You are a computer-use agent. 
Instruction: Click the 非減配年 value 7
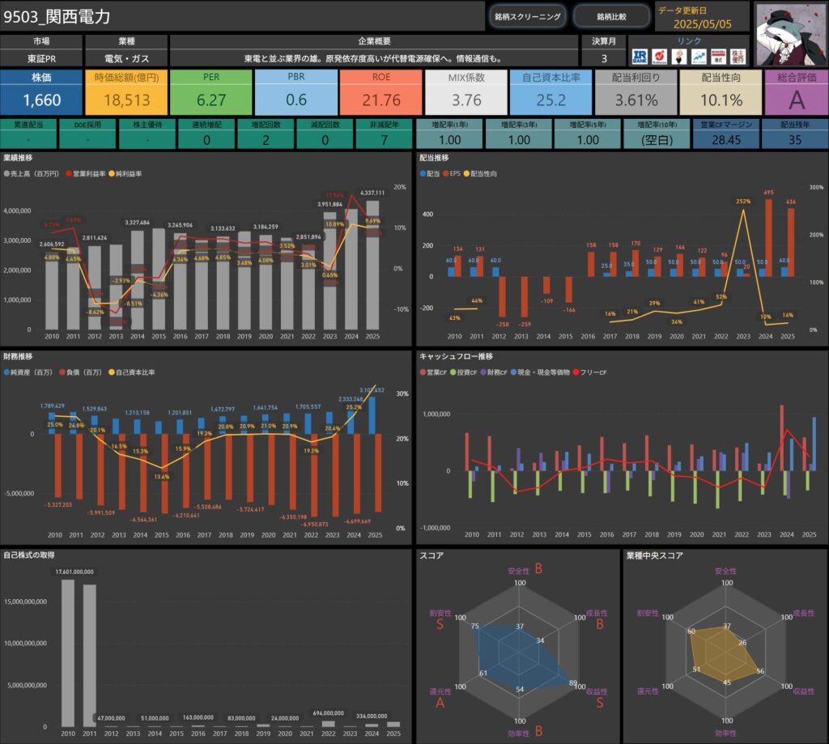[385, 140]
